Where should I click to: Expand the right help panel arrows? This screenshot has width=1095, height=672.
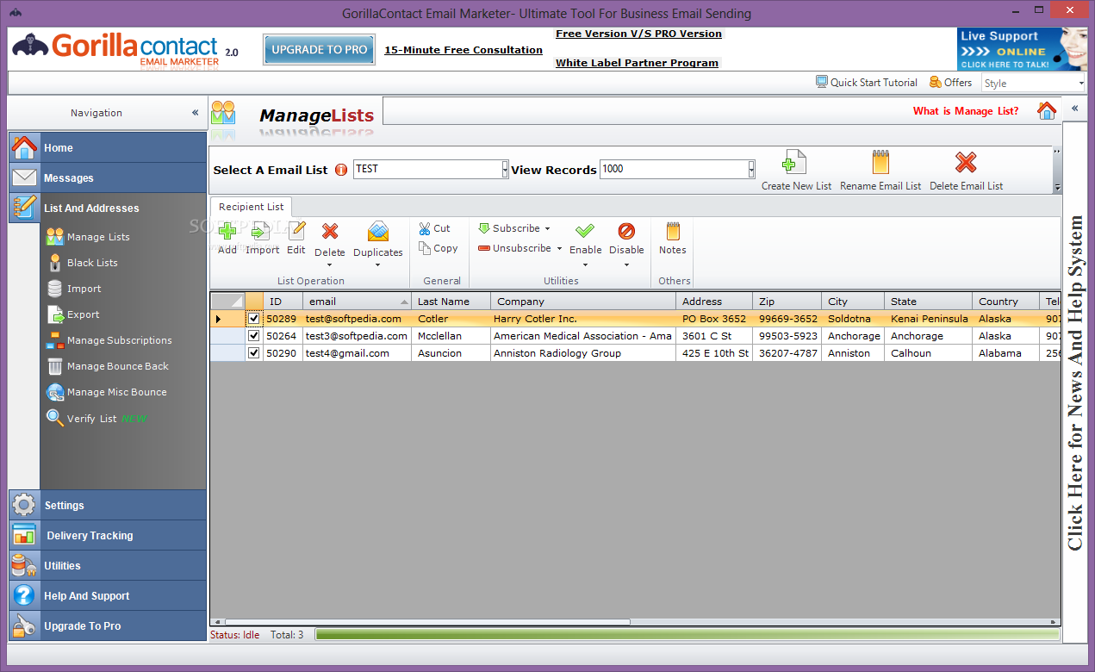1074,109
